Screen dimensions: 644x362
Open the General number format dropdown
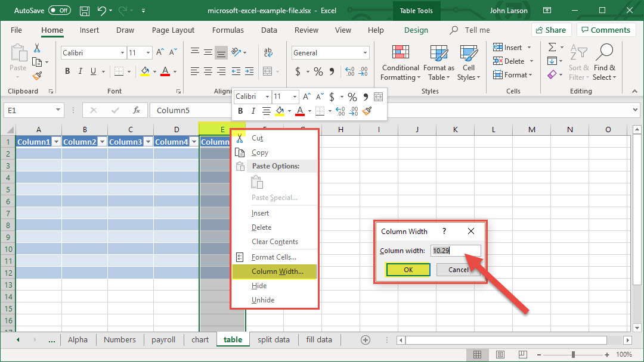tap(366, 53)
